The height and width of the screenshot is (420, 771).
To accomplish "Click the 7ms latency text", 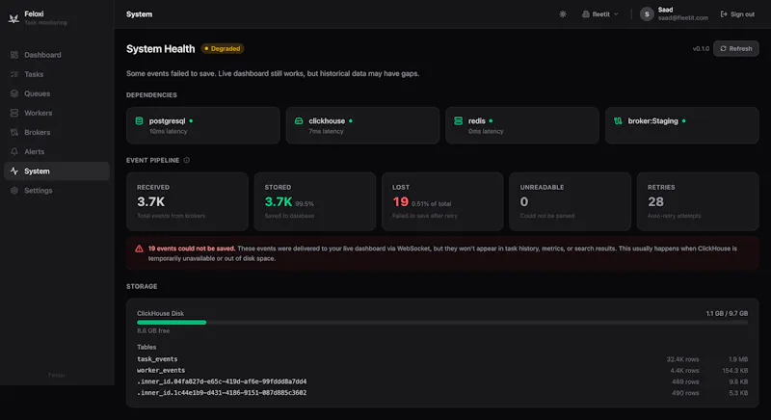I will click(x=326, y=132).
